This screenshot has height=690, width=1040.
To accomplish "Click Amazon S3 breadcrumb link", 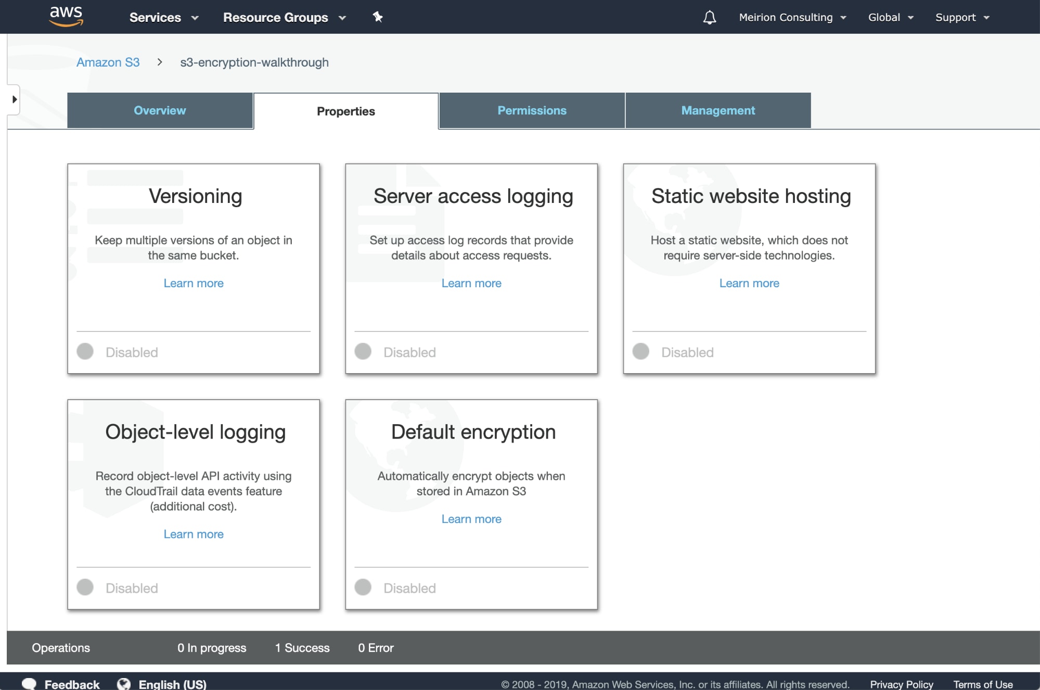I will (x=108, y=62).
